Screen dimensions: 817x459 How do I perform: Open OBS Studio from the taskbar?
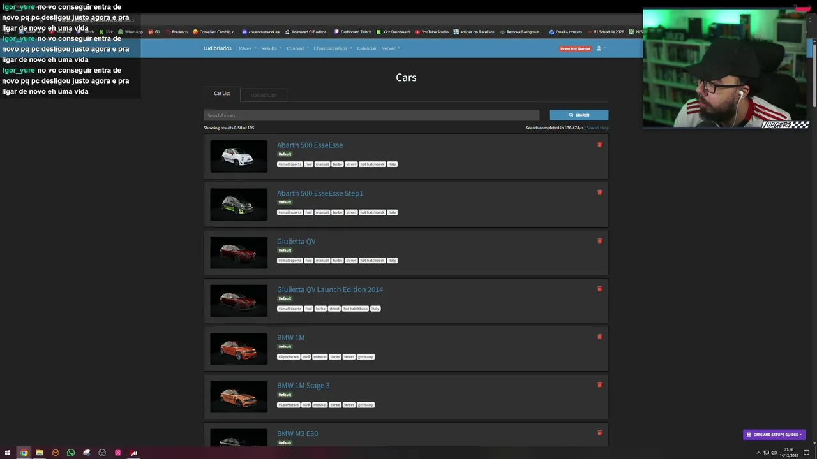coord(102,453)
